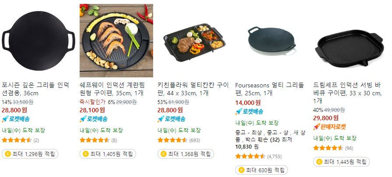Click the star rating with 4,755 reviews

[x=250, y=156]
